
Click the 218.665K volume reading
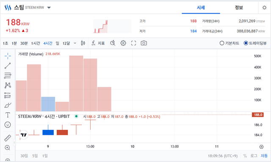pos(53,54)
